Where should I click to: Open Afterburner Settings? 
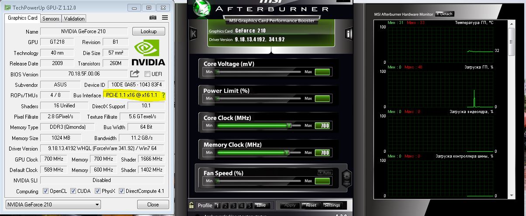tap(332, 205)
